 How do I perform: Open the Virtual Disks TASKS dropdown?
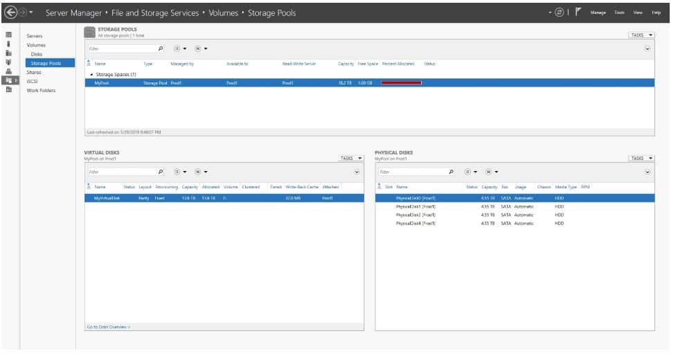tap(351, 158)
